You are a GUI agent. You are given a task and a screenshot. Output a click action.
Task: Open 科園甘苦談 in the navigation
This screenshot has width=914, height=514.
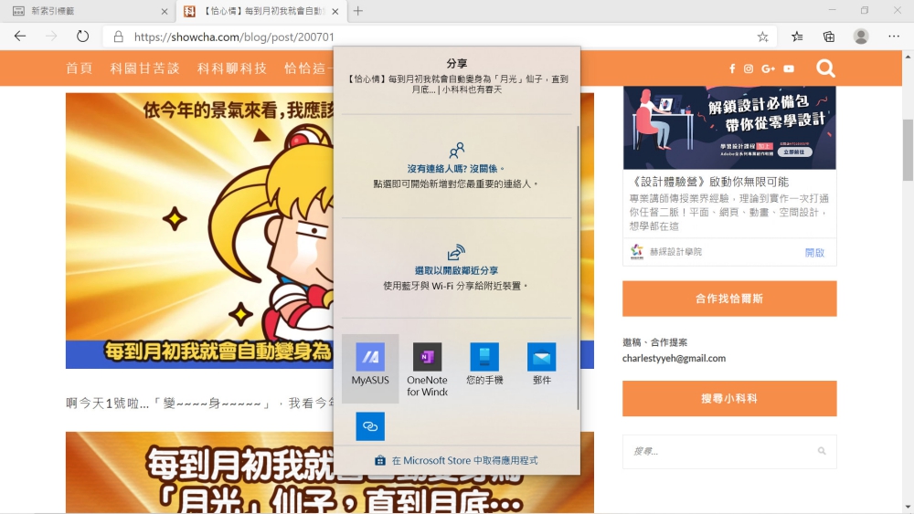coord(144,68)
